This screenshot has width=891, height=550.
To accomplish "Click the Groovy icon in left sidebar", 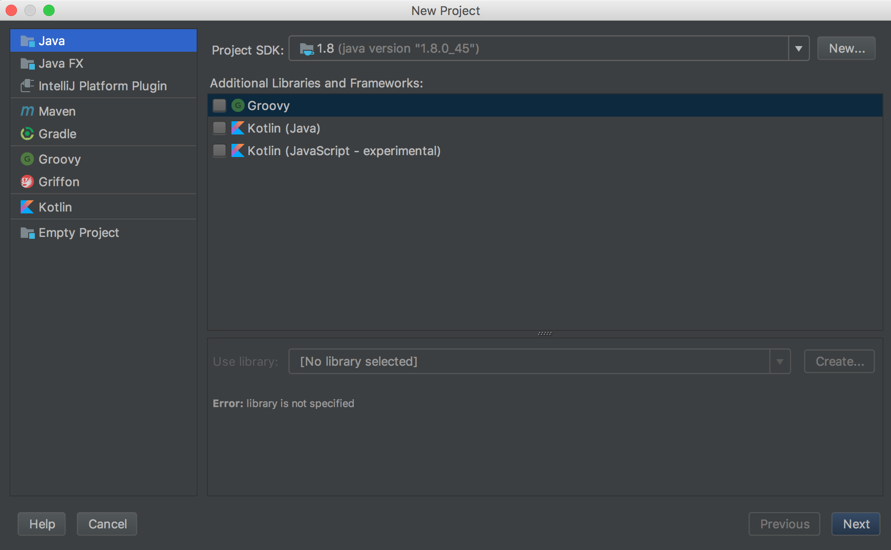I will pyautogui.click(x=27, y=159).
